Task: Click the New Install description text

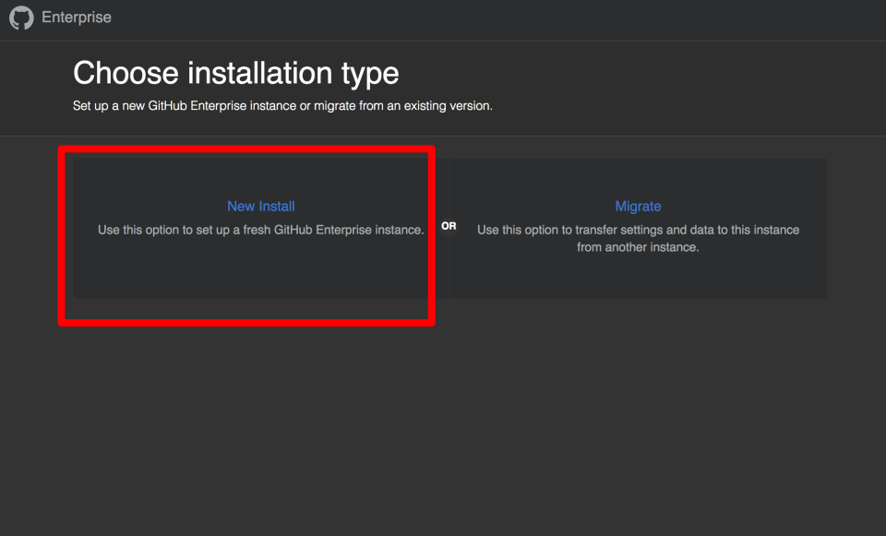Action: coord(261,230)
